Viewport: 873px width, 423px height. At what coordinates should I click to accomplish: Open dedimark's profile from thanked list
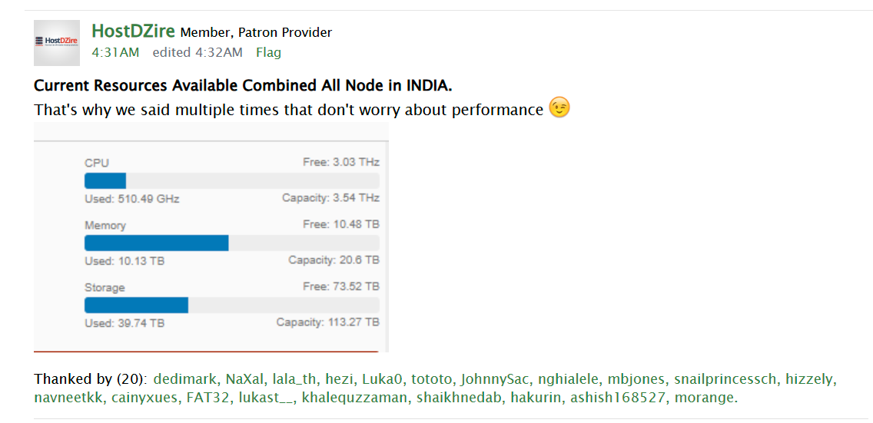point(185,378)
